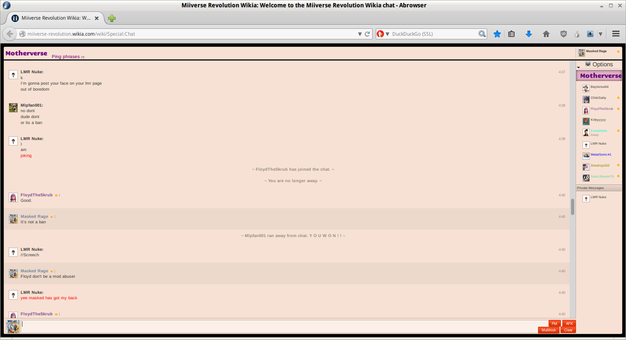Click the Abrowser icon in title bar
This screenshot has height=340, width=626.
pos(6,5)
